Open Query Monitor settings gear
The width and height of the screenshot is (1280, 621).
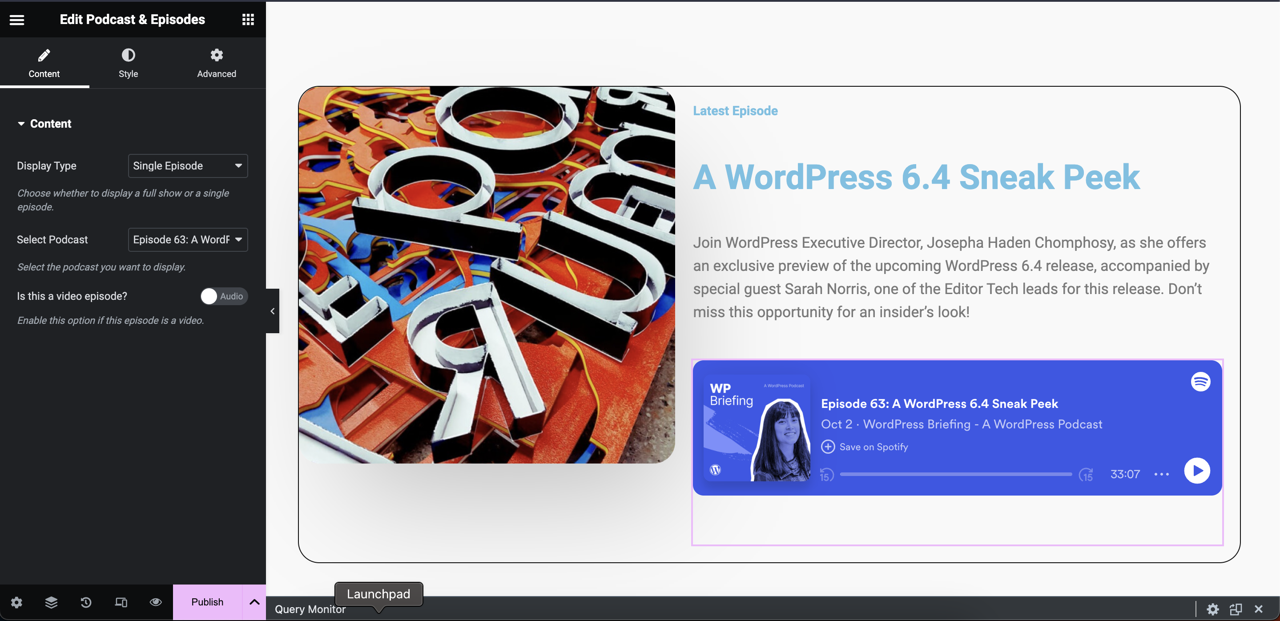pos(1212,609)
